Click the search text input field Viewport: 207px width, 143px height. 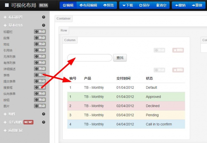(x=90, y=58)
